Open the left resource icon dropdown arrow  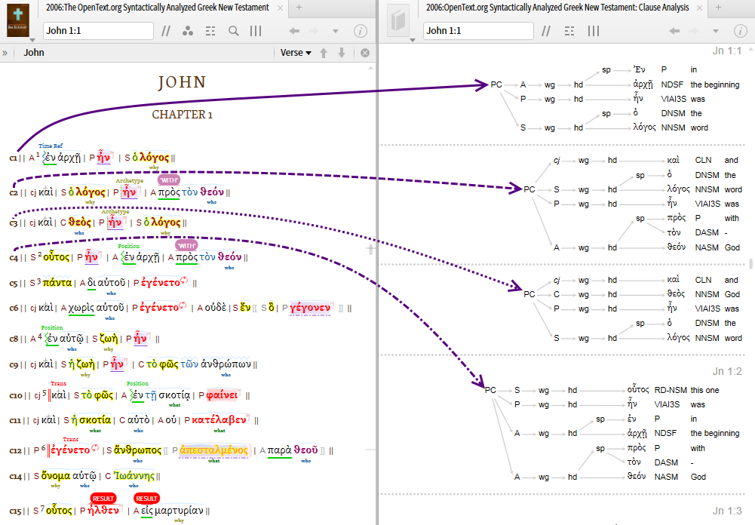tap(32, 41)
